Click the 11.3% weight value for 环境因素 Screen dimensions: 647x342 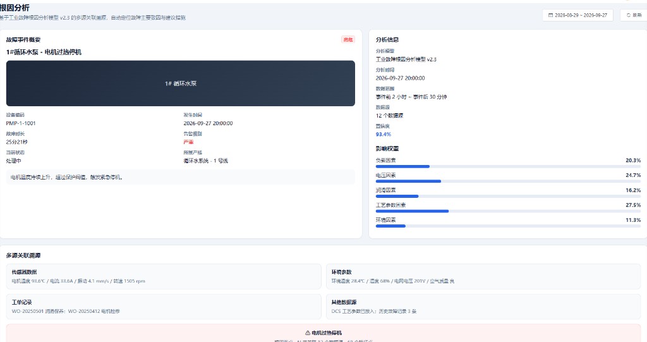(x=633, y=220)
